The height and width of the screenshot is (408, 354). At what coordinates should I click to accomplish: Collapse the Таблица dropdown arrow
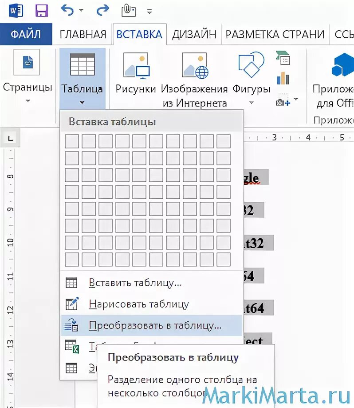82,103
